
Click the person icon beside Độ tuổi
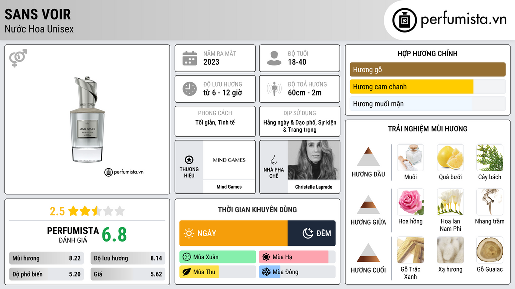pyautogui.click(x=274, y=58)
